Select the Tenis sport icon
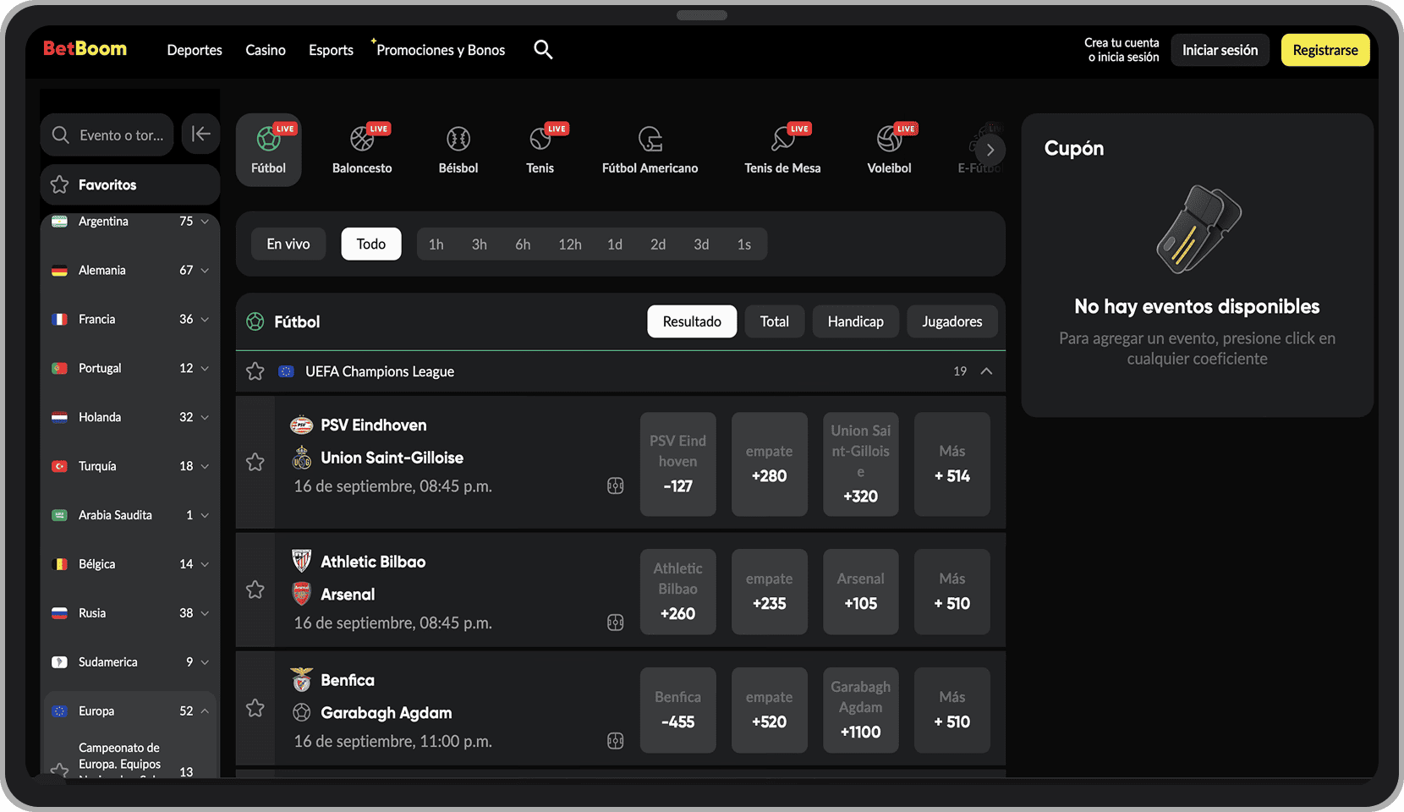 click(x=540, y=151)
